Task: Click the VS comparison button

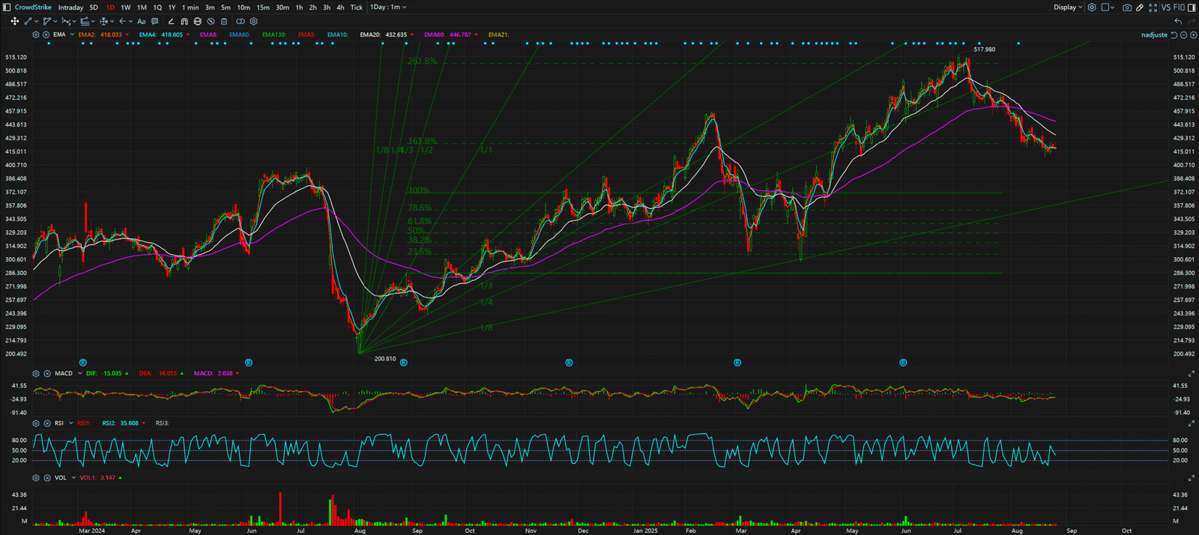Action: pos(1166,7)
